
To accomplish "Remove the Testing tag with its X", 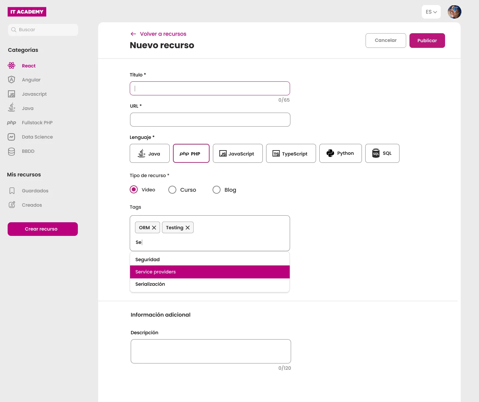I will pos(188,228).
